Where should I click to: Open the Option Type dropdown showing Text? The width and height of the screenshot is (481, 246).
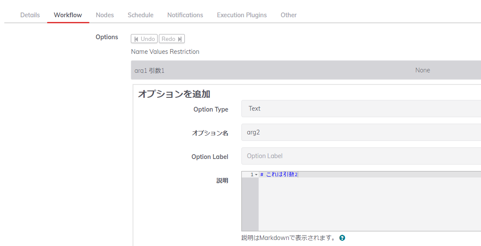click(361, 109)
